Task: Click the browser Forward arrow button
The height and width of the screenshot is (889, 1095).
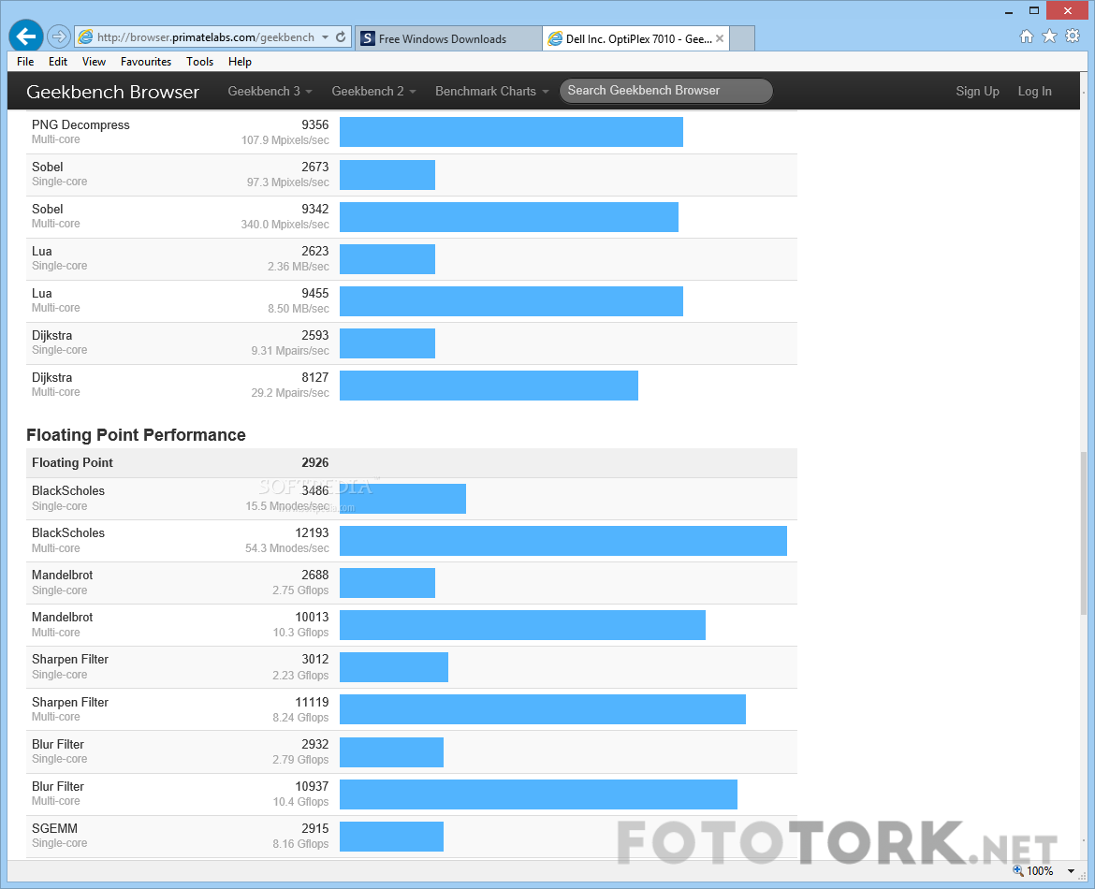Action: (59, 36)
